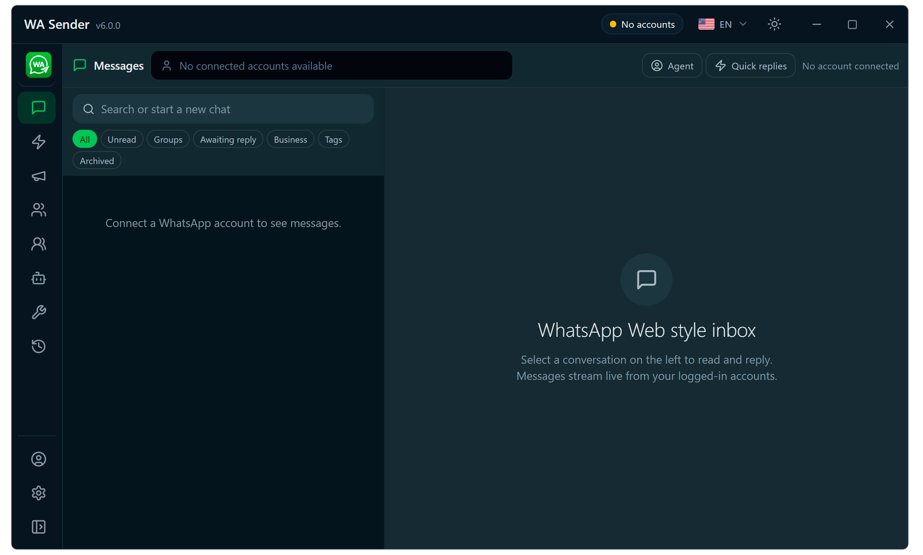
Task: Click the WhatsApp Web style inbox heading
Action: click(647, 330)
